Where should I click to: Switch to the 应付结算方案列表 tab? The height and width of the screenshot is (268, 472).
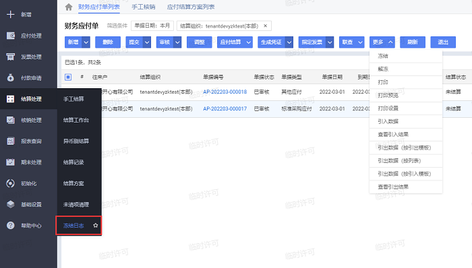191,7
